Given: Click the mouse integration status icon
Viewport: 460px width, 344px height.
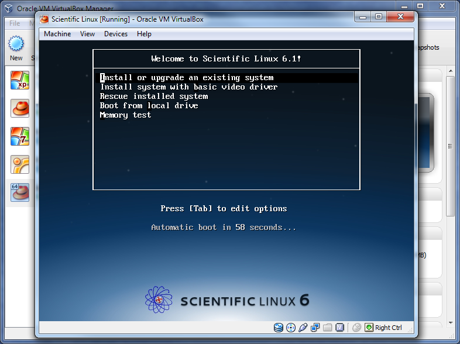Looking at the screenshot, I should pyautogui.click(x=356, y=327).
